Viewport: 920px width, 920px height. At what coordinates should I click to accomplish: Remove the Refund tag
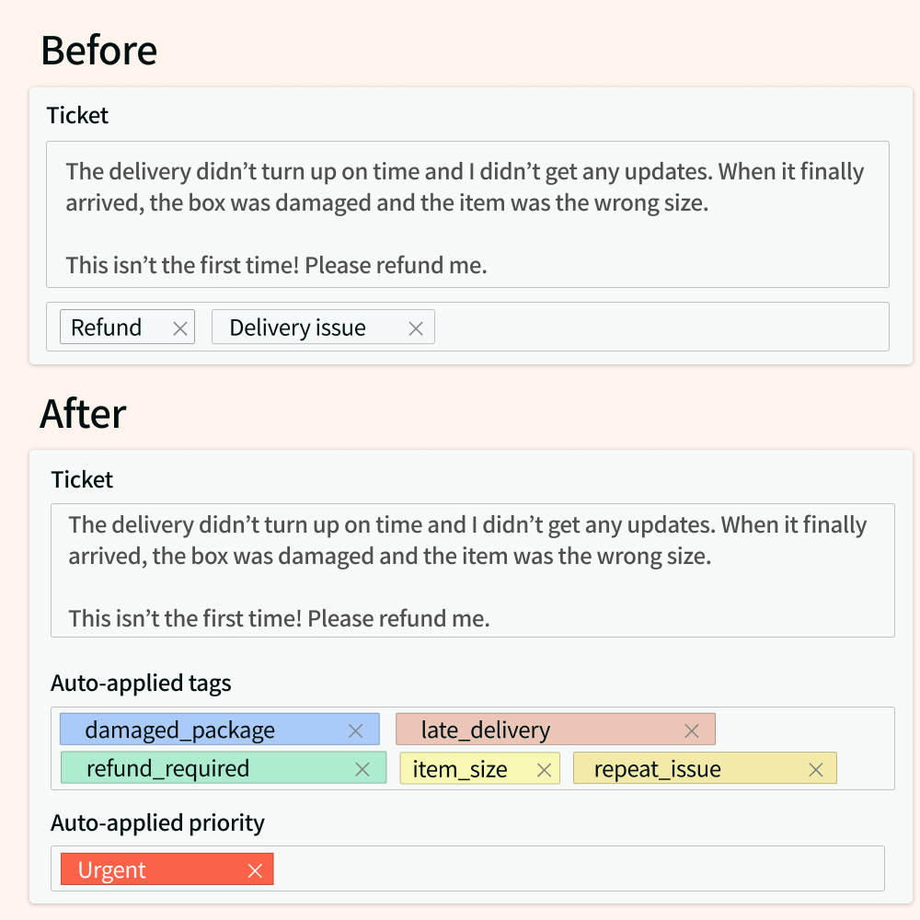(x=180, y=328)
